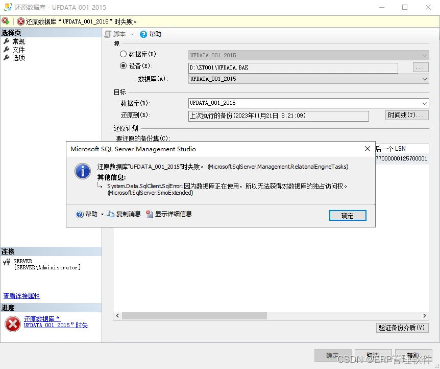
Task: Click the 要还原的备份集(C) label
Action: pyautogui.click(x=143, y=138)
